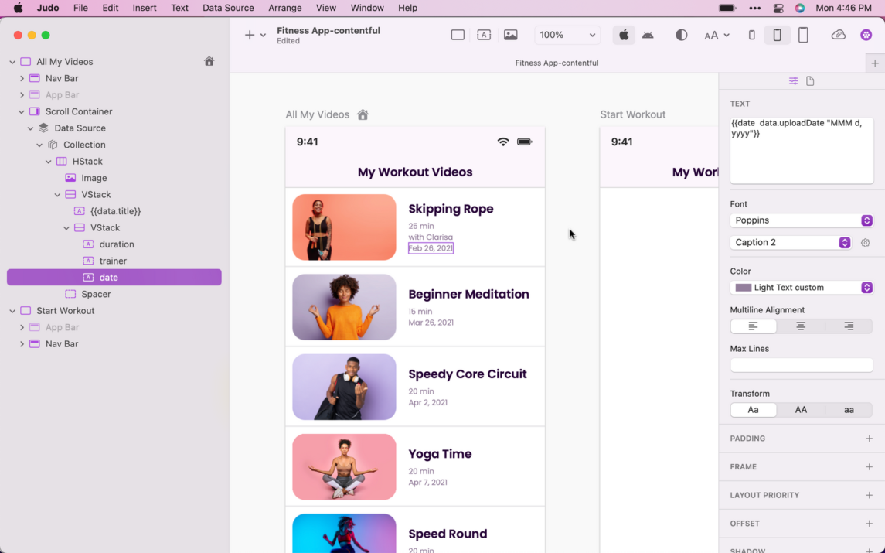
Task: Collapse the All My Videos screen
Action: tap(12, 62)
